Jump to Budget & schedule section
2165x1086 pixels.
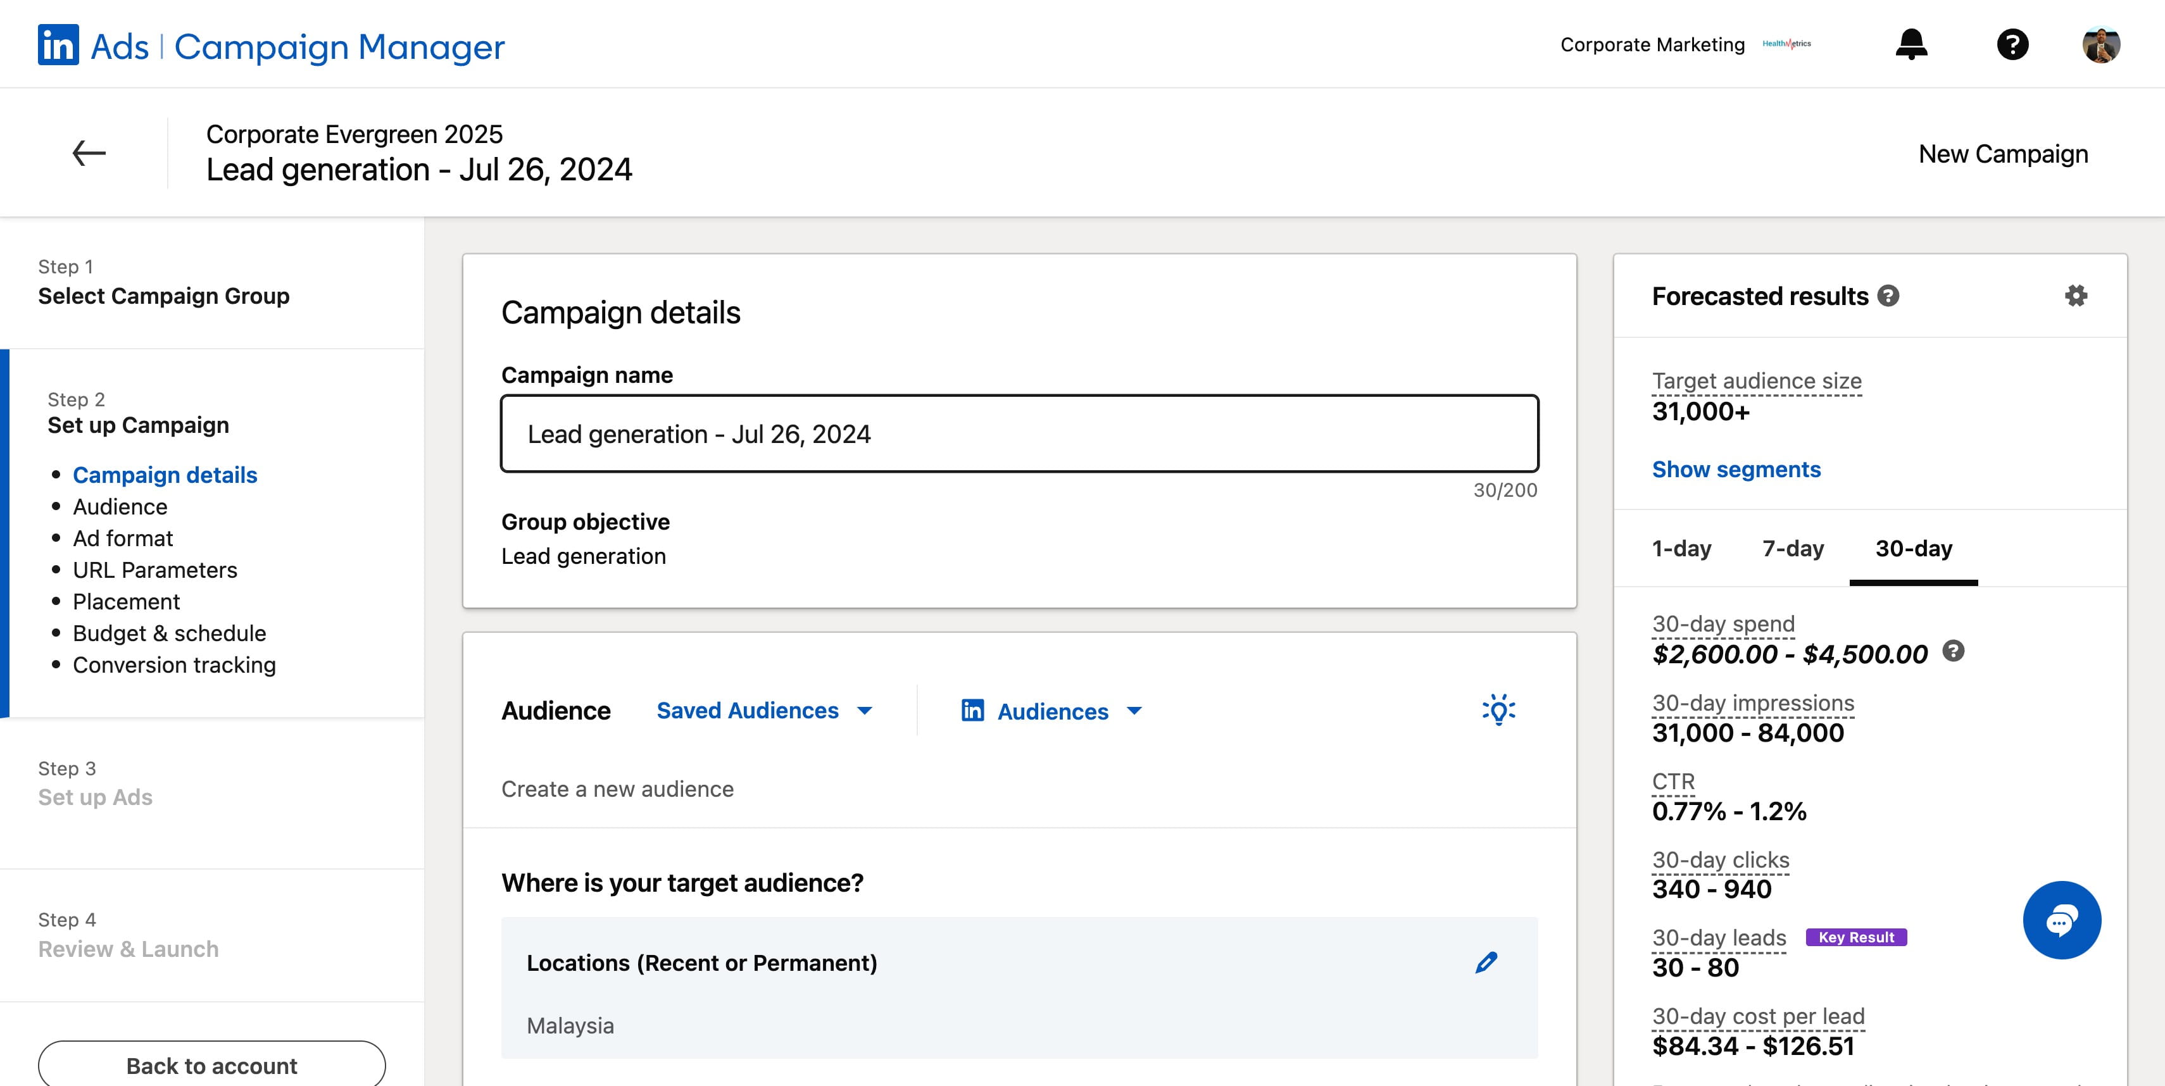169,633
